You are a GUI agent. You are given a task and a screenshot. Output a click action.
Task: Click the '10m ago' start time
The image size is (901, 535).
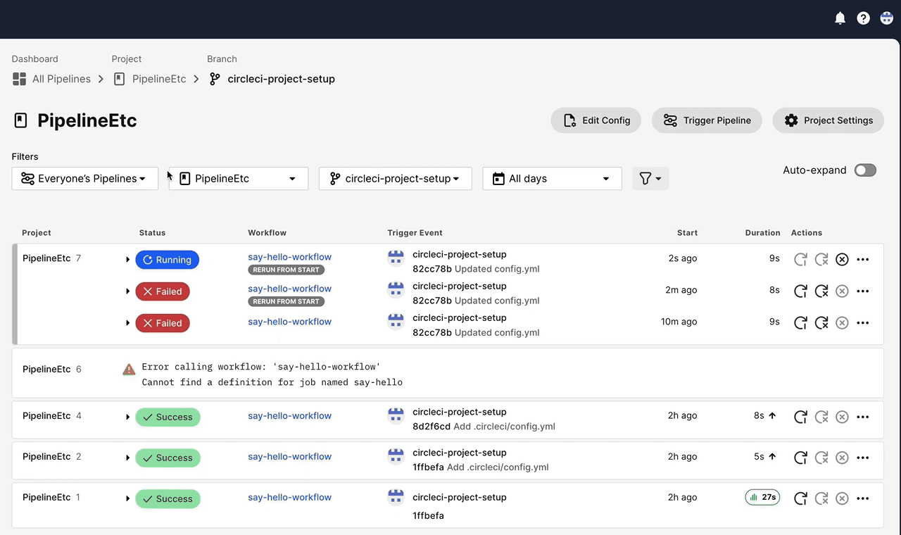point(679,321)
